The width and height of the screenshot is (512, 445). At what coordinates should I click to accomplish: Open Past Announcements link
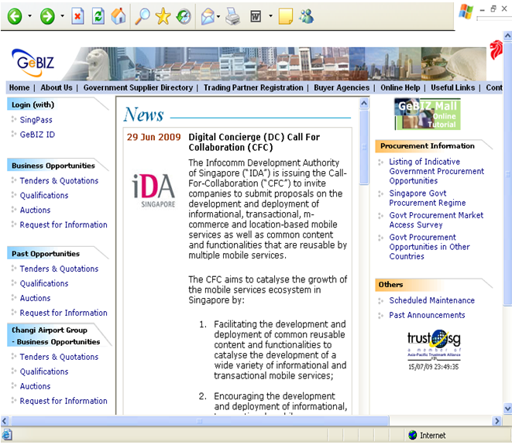pyautogui.click(x=427, y=315)
